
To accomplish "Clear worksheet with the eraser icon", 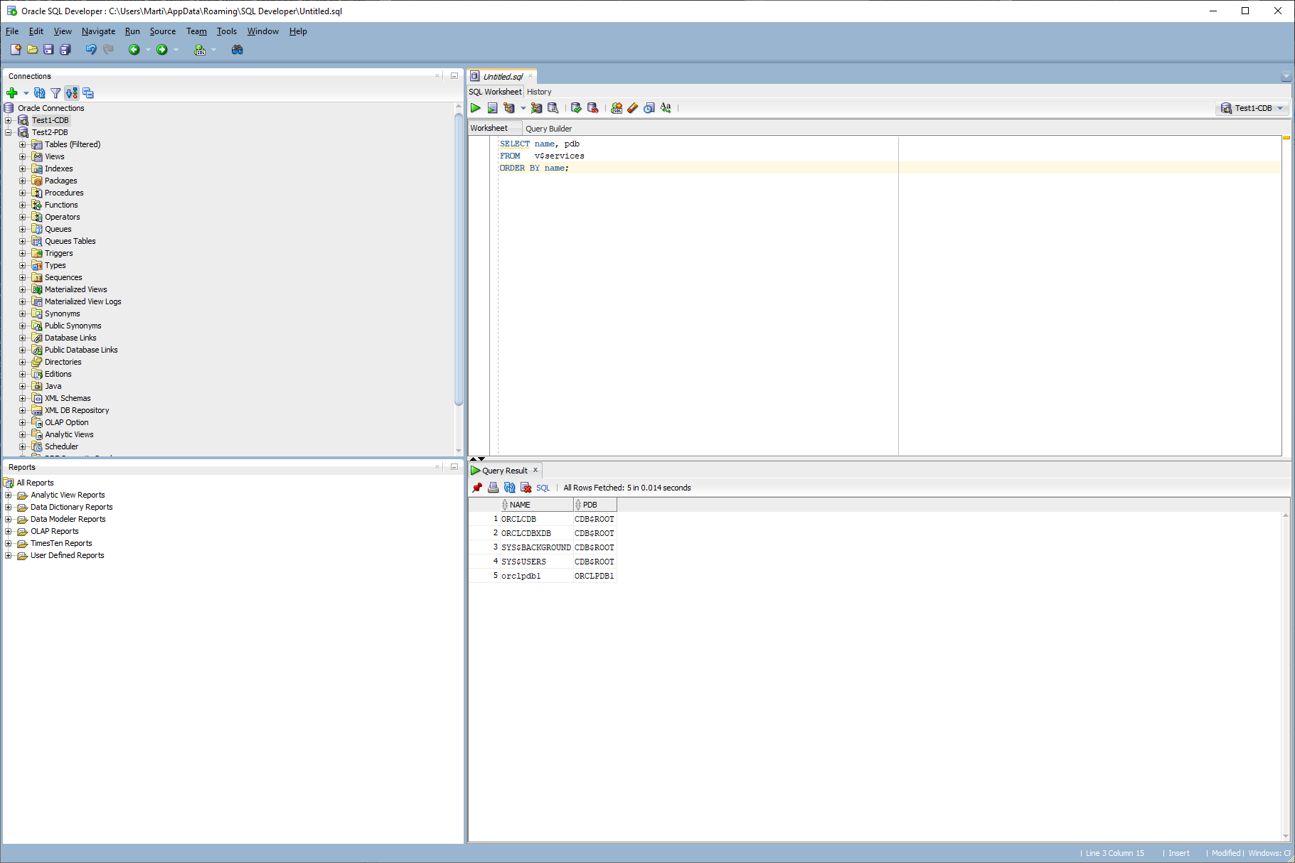I will coord(633,108).
